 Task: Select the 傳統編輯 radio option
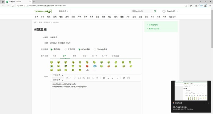pyautogui.click(x=51, y=49)
